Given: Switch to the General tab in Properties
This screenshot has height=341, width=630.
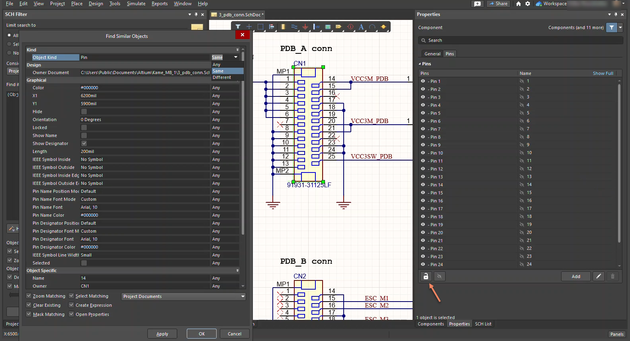Looking at the screenshot, I should coord(432,54).
